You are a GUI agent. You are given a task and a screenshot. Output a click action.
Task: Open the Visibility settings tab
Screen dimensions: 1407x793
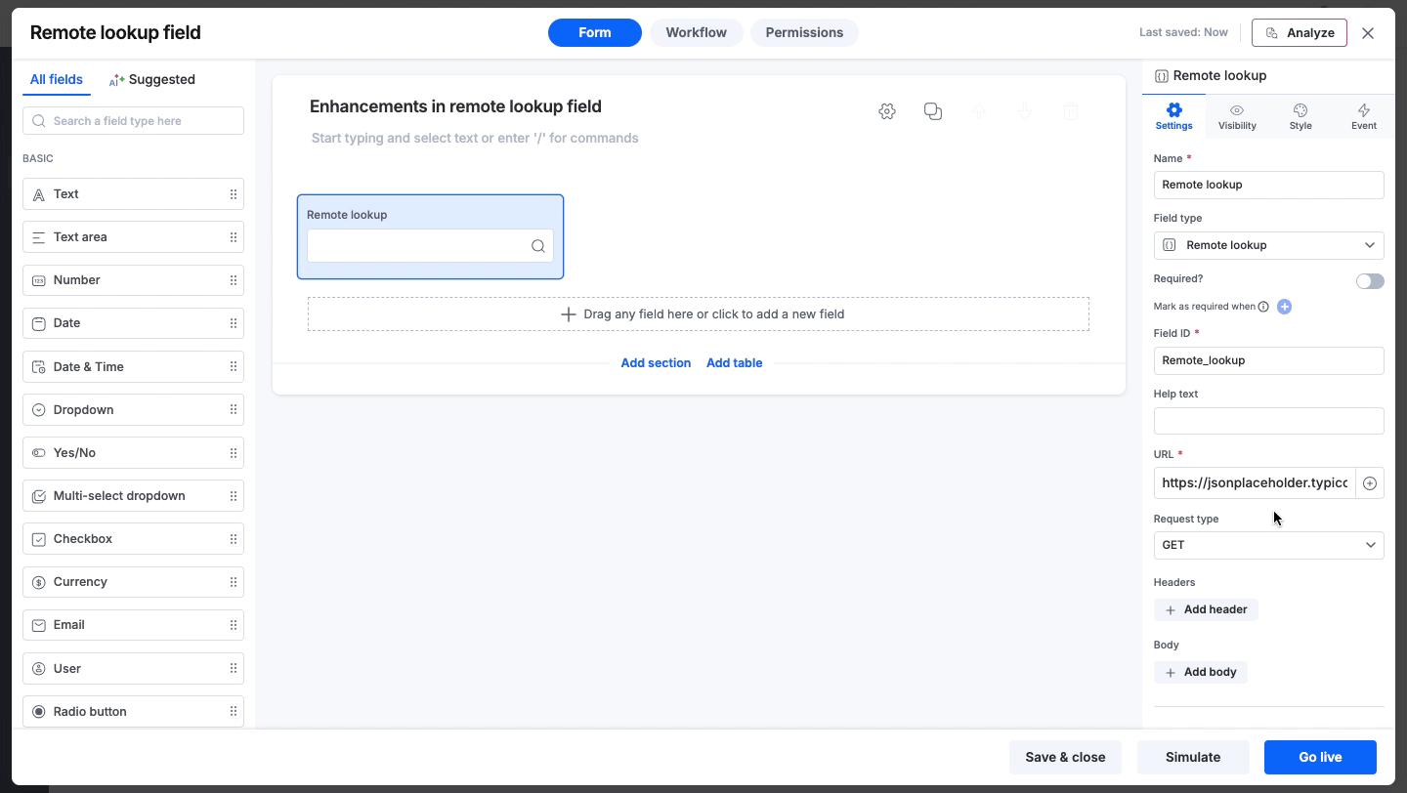pos(1237,116)
